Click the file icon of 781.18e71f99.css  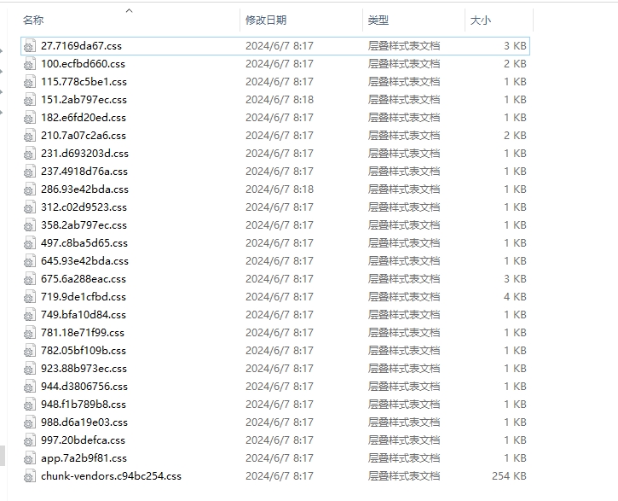(x=29, y=333)
